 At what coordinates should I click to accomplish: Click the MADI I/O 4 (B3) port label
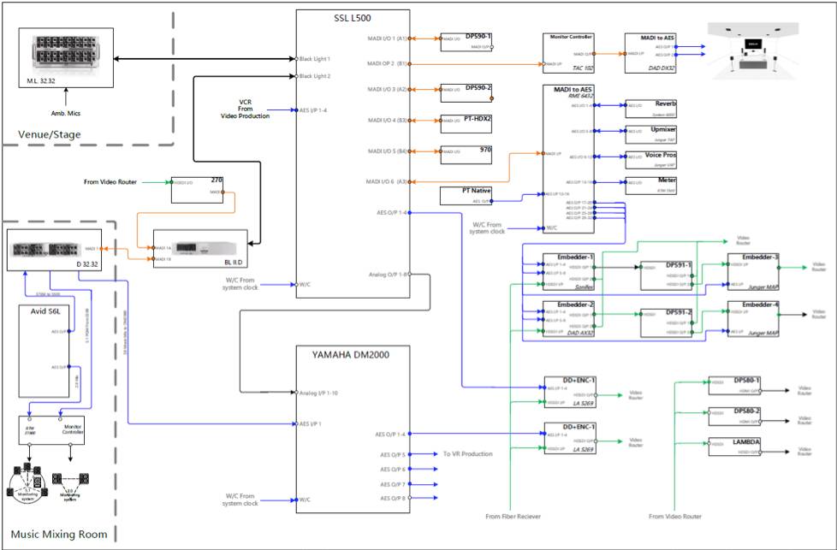(388, 121)
